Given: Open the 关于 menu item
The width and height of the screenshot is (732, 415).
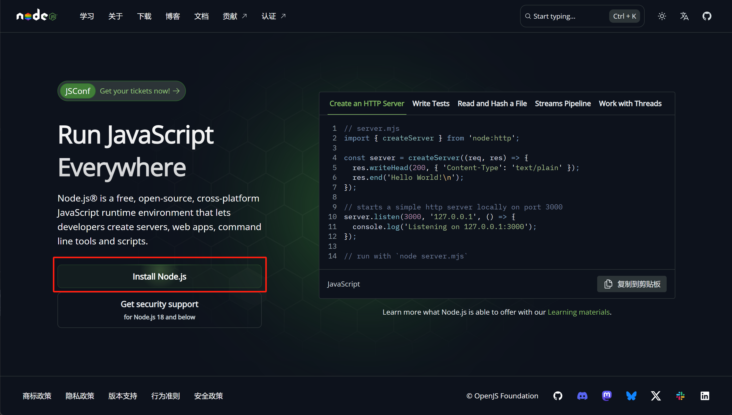Looking at the screenshot, I should 115,16.
